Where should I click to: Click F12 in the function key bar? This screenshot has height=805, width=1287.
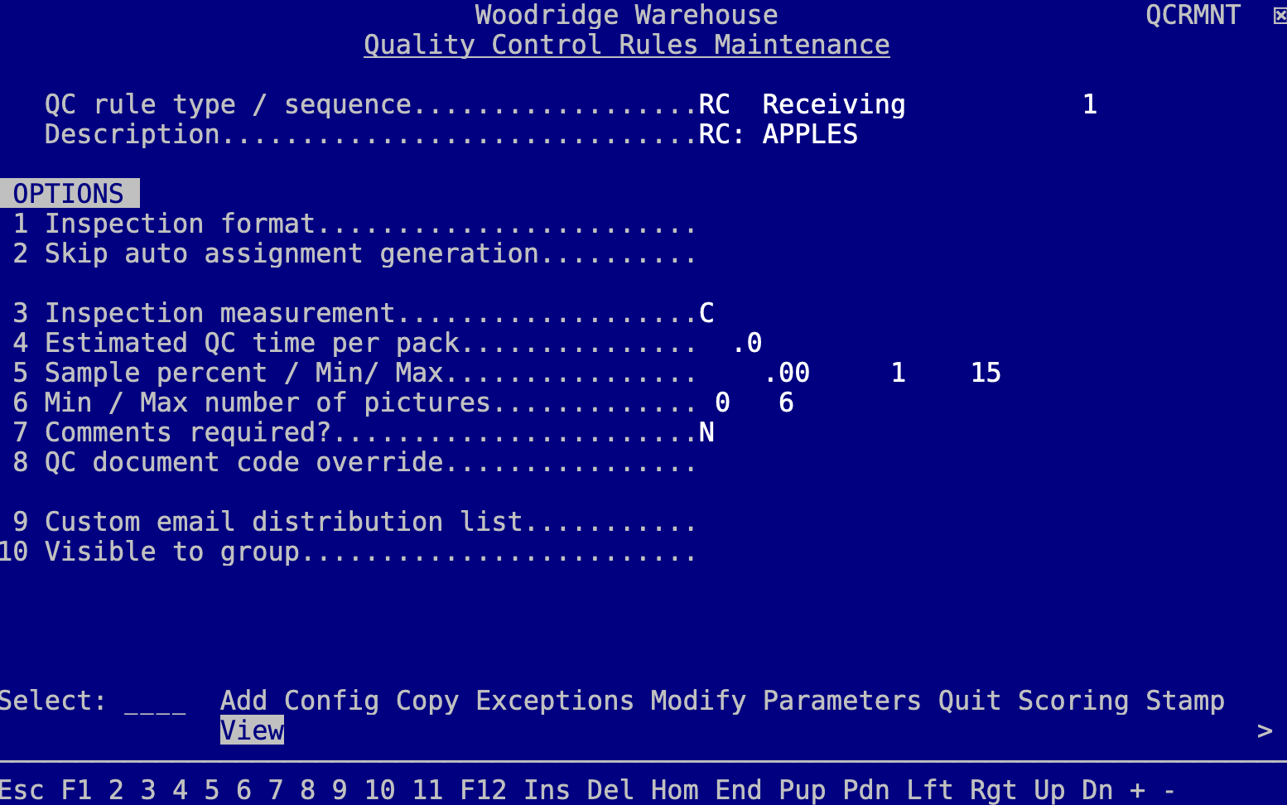[483, 790]
